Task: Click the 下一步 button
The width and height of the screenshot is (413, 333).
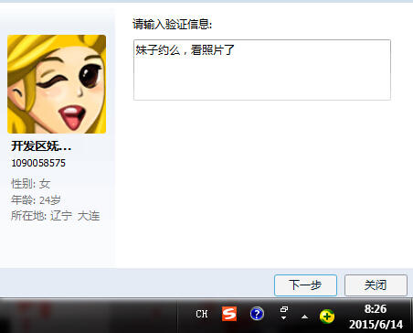Action: click(305, 285)
